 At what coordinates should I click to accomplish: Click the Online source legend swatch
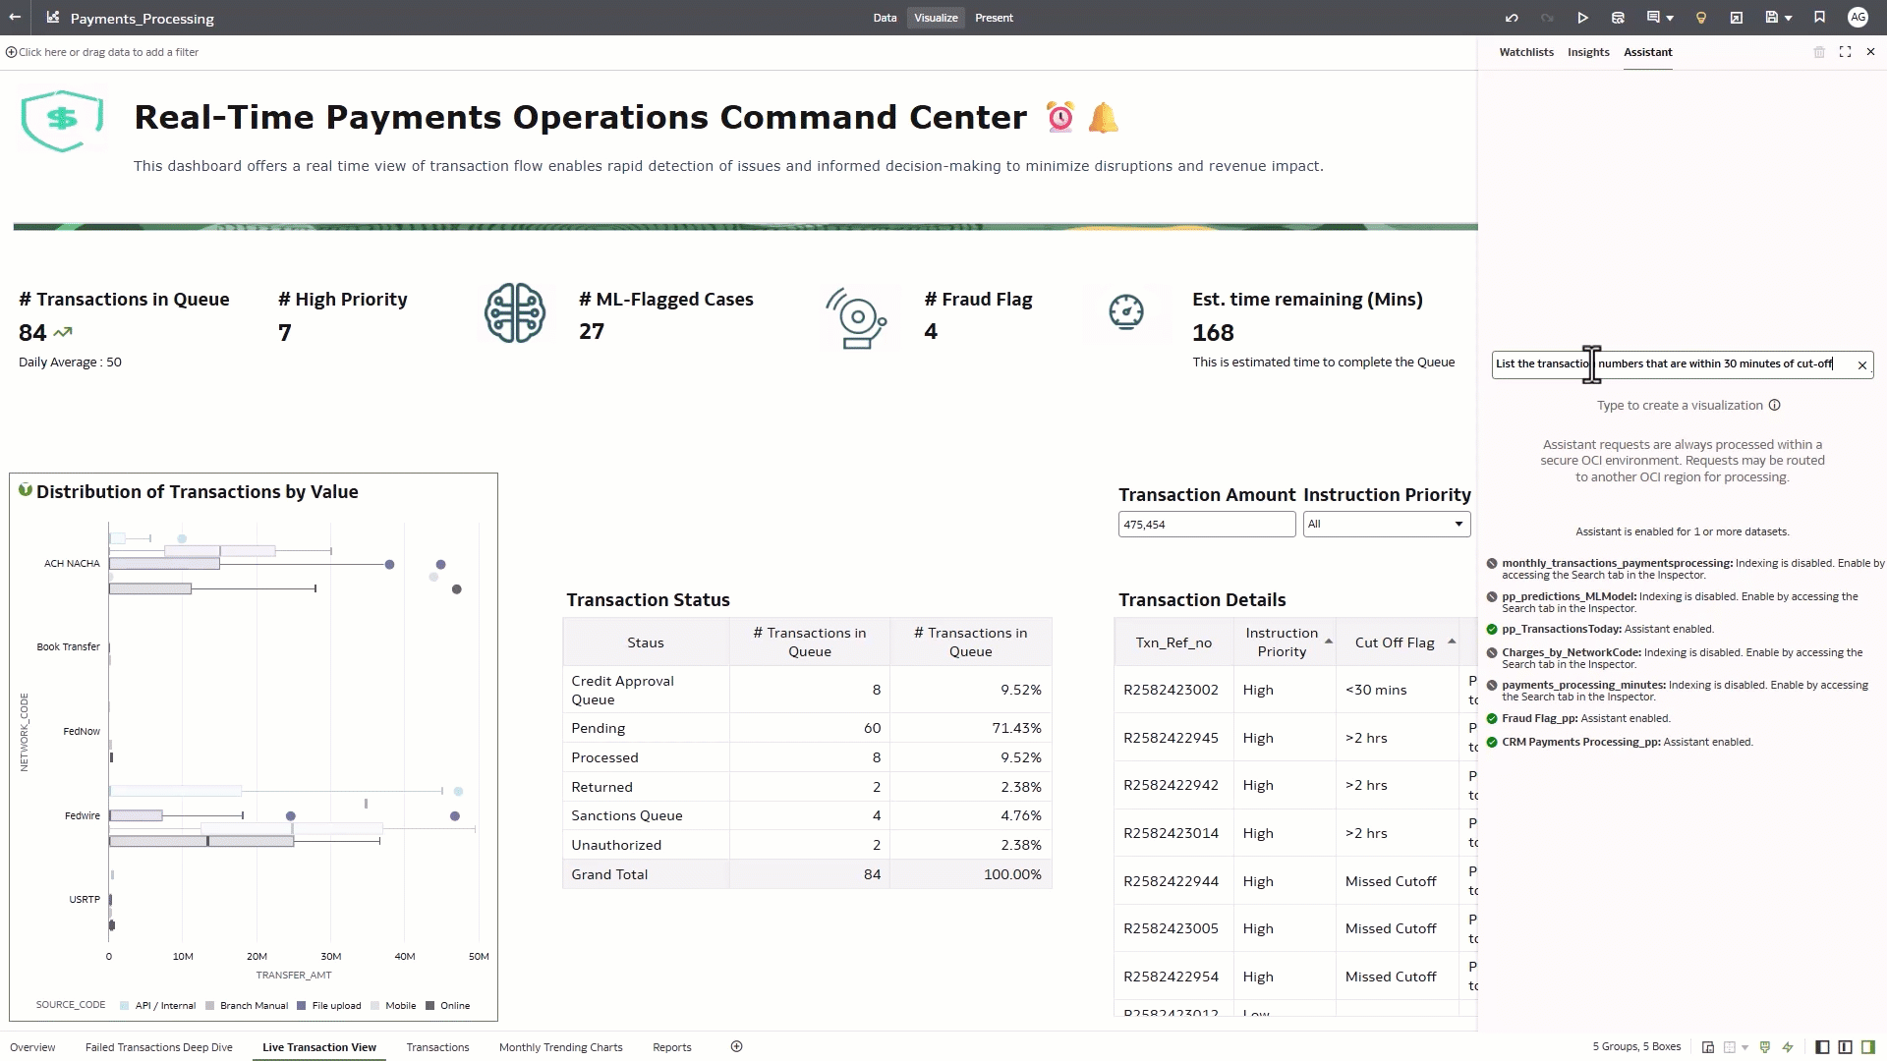[x=430, y=1005]
